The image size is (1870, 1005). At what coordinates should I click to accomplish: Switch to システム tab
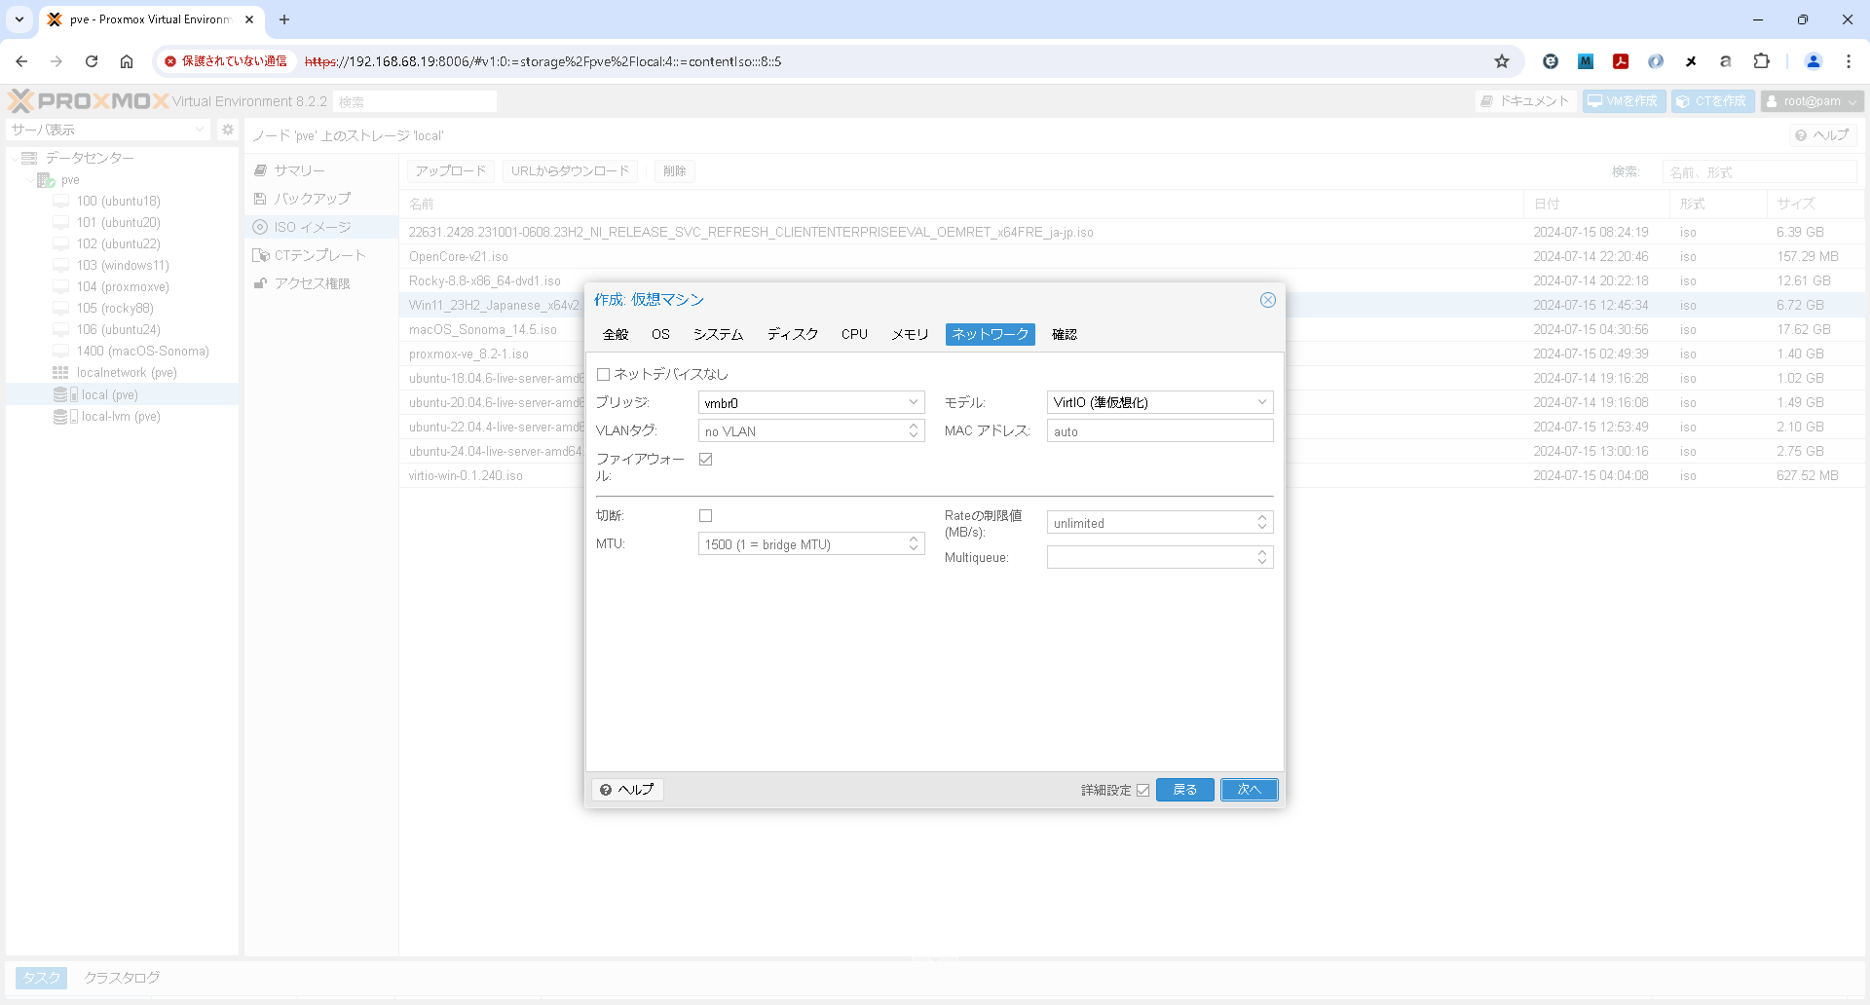pyautogui.click(x=718, y=334)
